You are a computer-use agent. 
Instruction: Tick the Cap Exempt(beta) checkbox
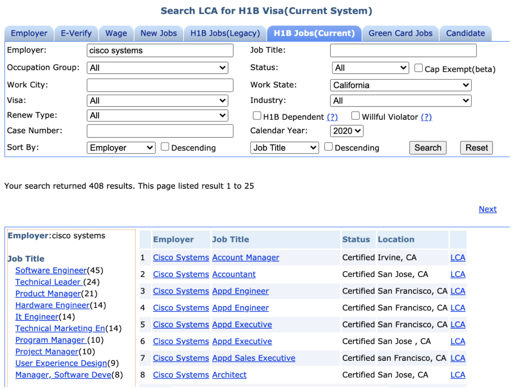(x=418, y=68)
